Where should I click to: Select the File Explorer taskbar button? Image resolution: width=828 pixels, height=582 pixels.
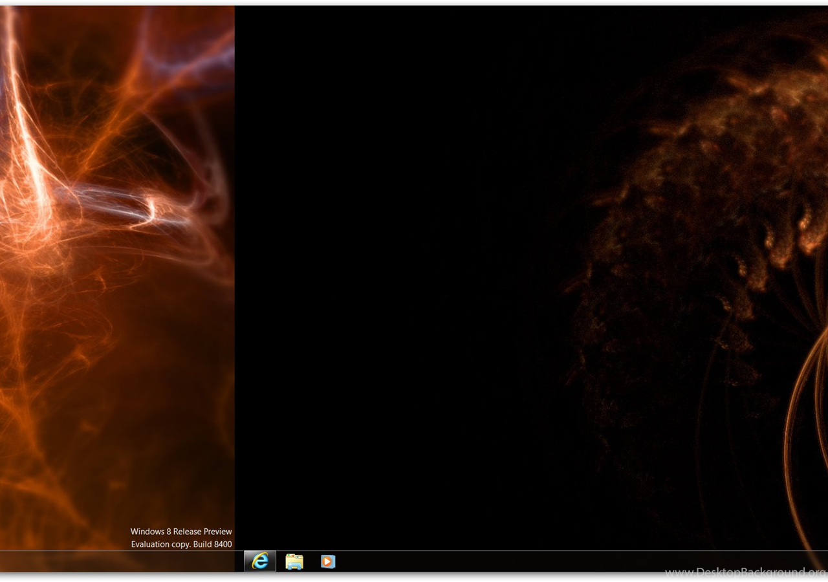pyautogui.click(x=294, y=561)
